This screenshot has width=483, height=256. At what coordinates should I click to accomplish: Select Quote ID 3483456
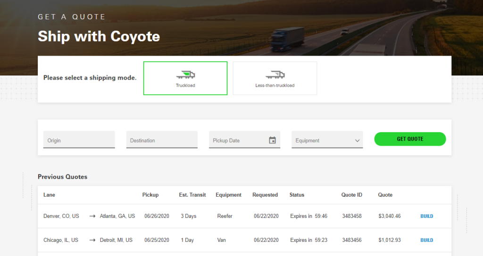click(351, 240)
